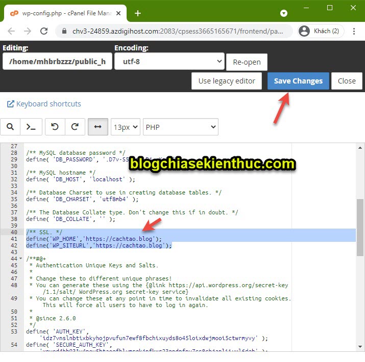365x362 pixels.
Task: Go forward in browser history
Action: (28, 31)
